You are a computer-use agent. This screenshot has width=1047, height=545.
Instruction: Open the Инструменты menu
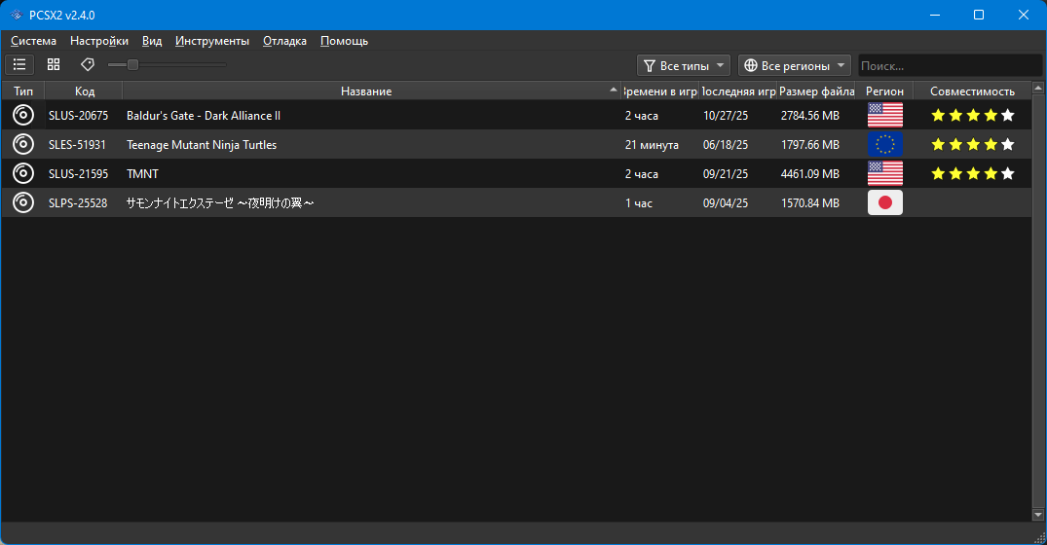(212, 41)
